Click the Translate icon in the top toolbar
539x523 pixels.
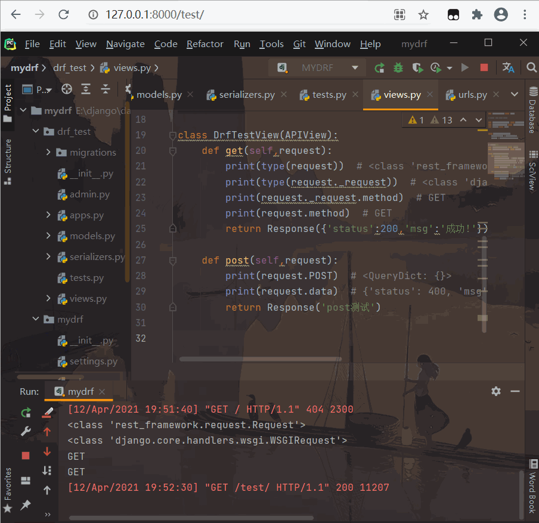point(508,68)
